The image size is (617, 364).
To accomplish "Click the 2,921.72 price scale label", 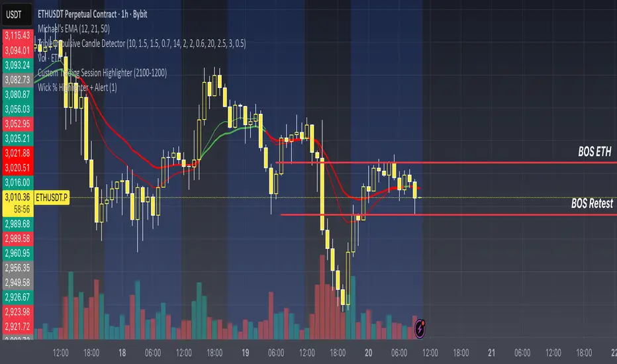I will coord(18,326).
